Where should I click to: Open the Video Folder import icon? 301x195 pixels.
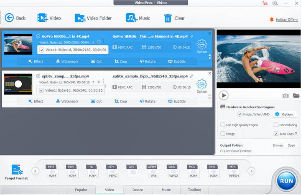pos(79,18)
